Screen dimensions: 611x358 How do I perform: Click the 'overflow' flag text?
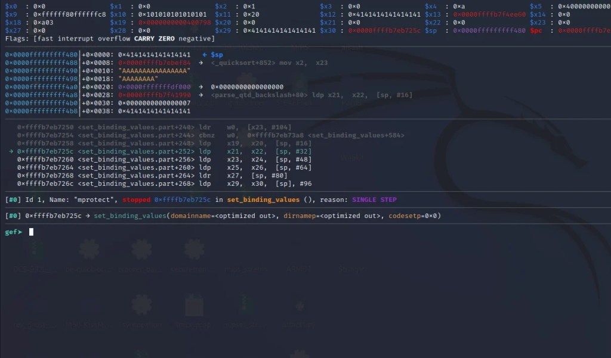[114, 39]
